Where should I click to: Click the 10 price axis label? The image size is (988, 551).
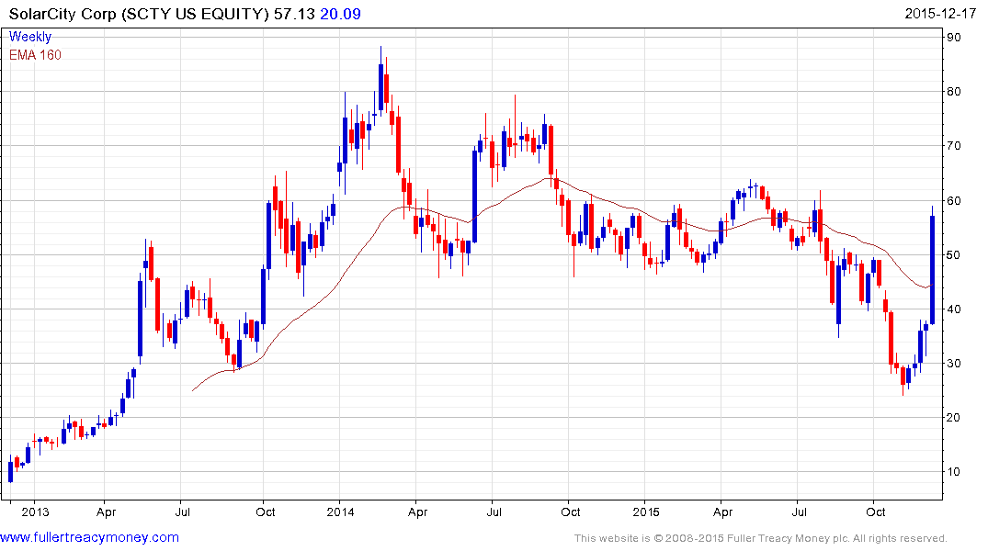tap(954, 472)
